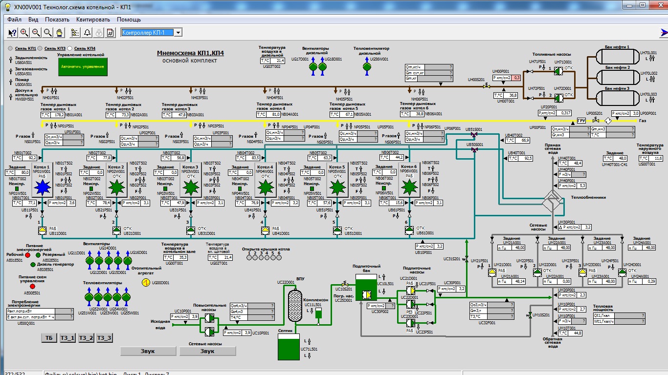Click the alarm bell icon
Viewport: 668px width, 375px height.
click(87, 33)
